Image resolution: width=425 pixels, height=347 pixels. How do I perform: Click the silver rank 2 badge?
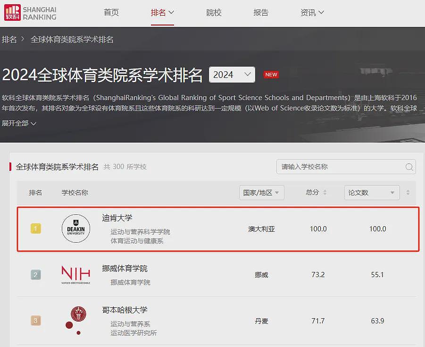click(36, 275)
